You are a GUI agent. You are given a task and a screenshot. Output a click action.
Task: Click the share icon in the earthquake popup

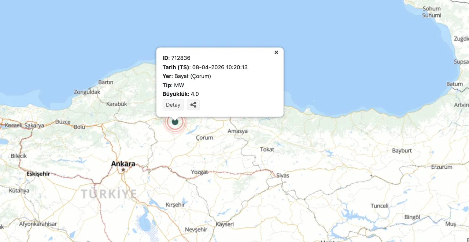coord(193,105)
